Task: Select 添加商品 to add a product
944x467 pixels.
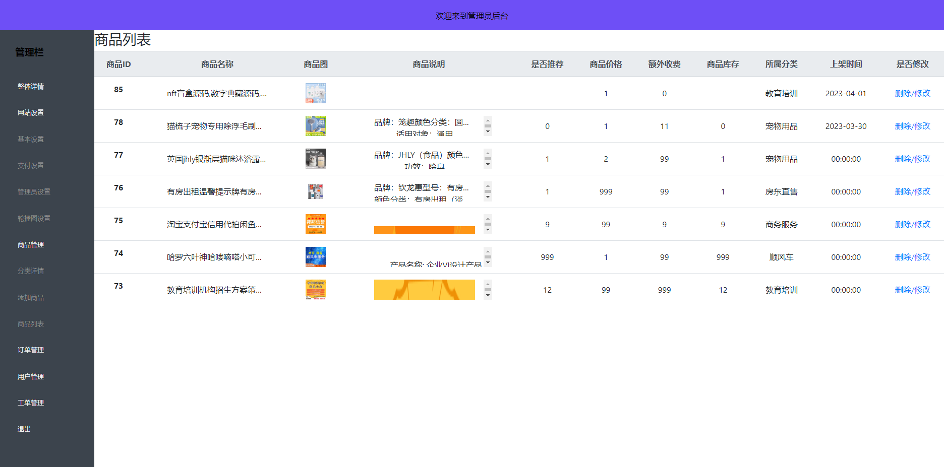Action: (x=30, y=297)
